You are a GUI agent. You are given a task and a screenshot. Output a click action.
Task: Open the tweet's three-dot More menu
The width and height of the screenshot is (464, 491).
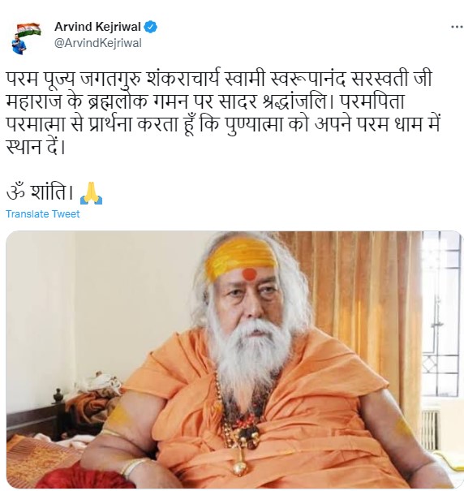[457, 27]
